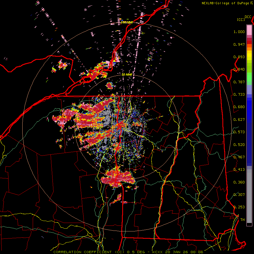Click the NEXLAB-College of DuPage credit text

[225, 3]
